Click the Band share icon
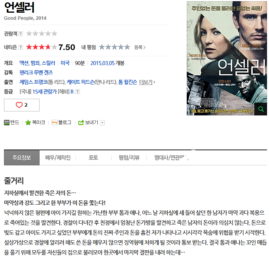Screen dimensions: 269x257 (x=7, y=123)
